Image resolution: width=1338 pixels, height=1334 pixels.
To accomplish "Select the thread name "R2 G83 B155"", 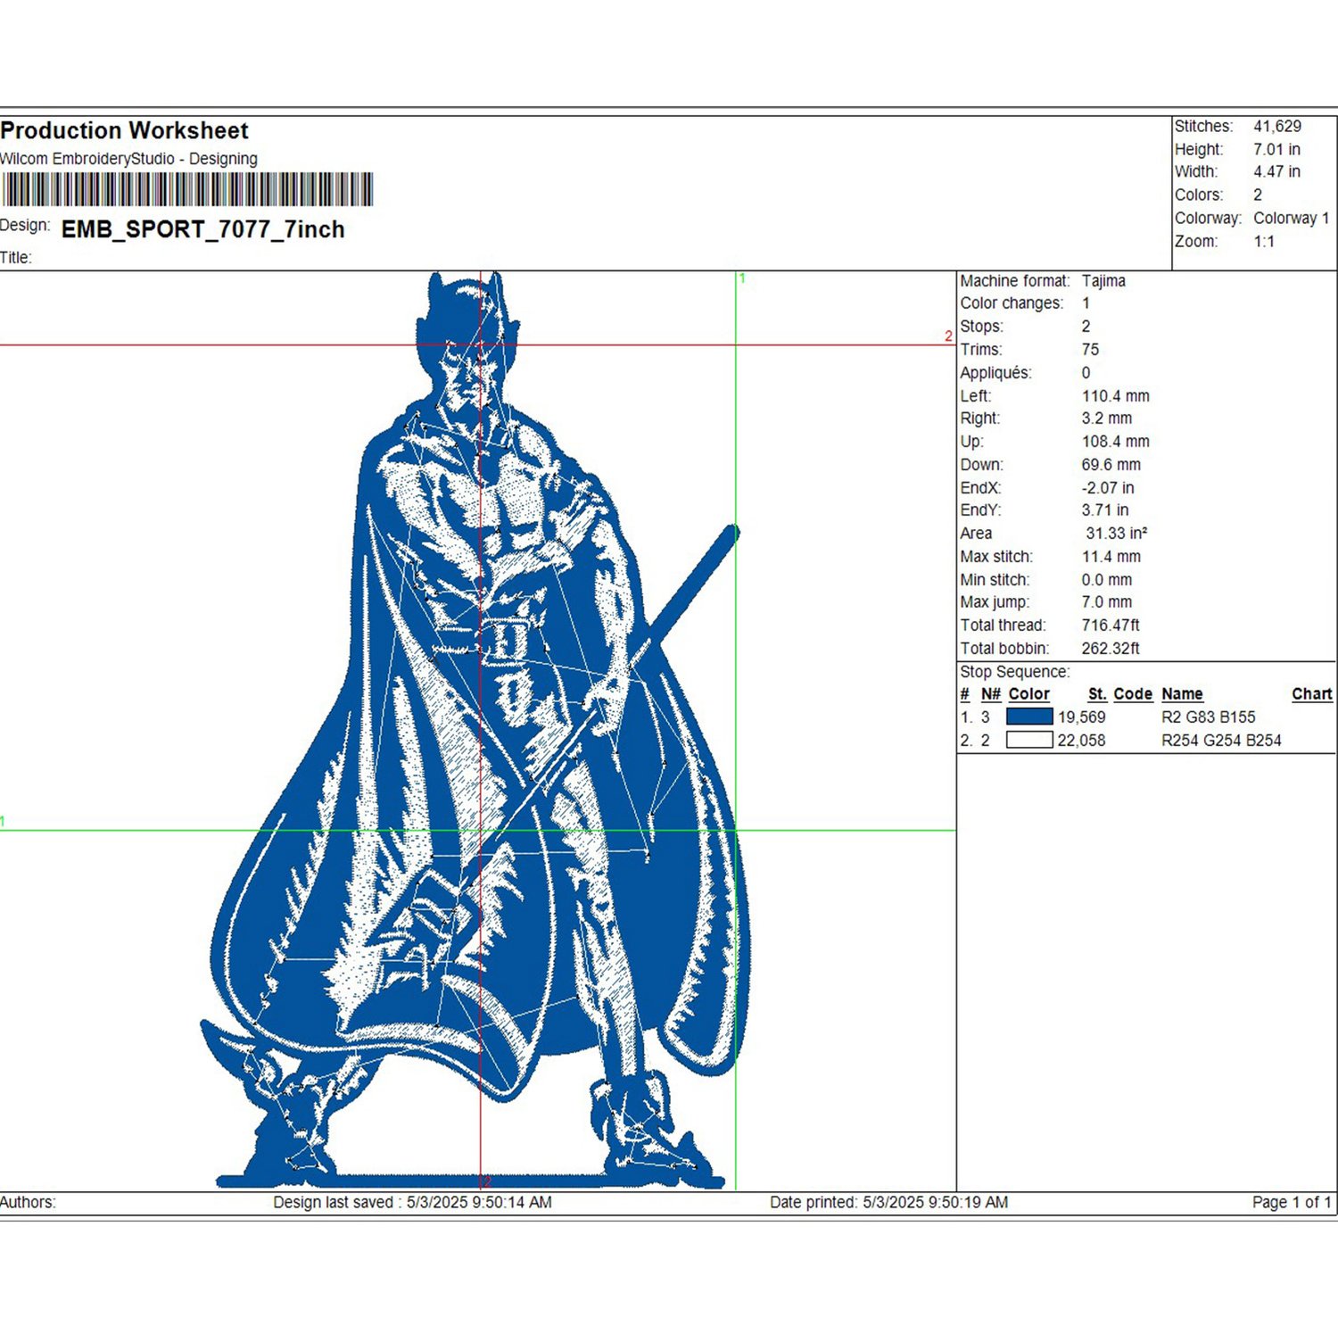I will [x=1208, y=717].
